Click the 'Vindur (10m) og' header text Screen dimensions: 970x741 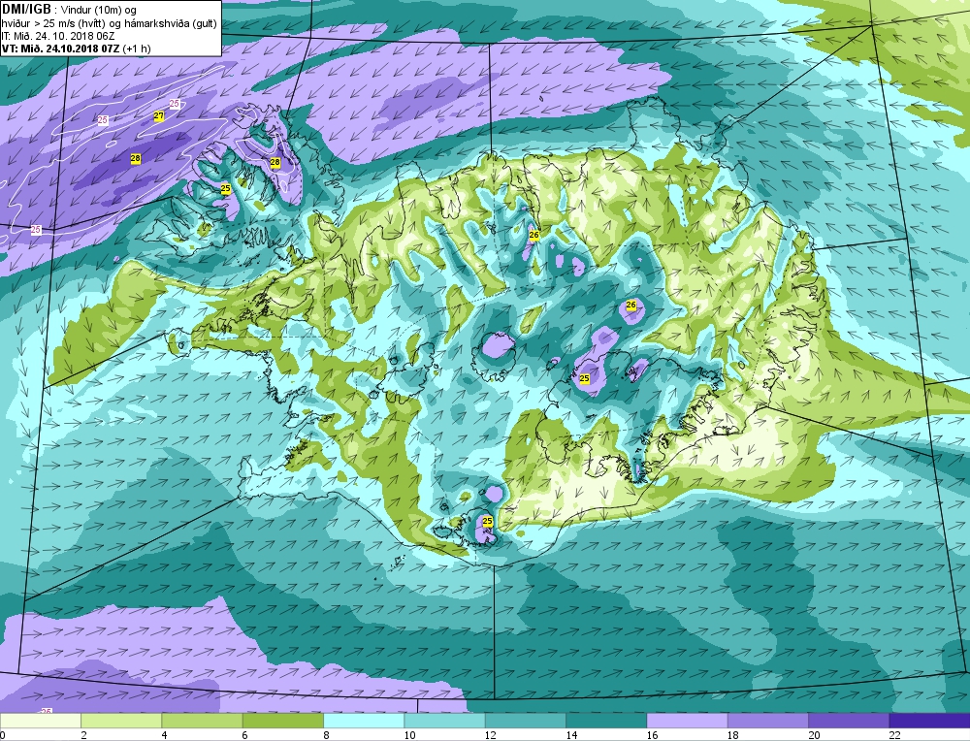pyautogui.click(x=99, y=10)
